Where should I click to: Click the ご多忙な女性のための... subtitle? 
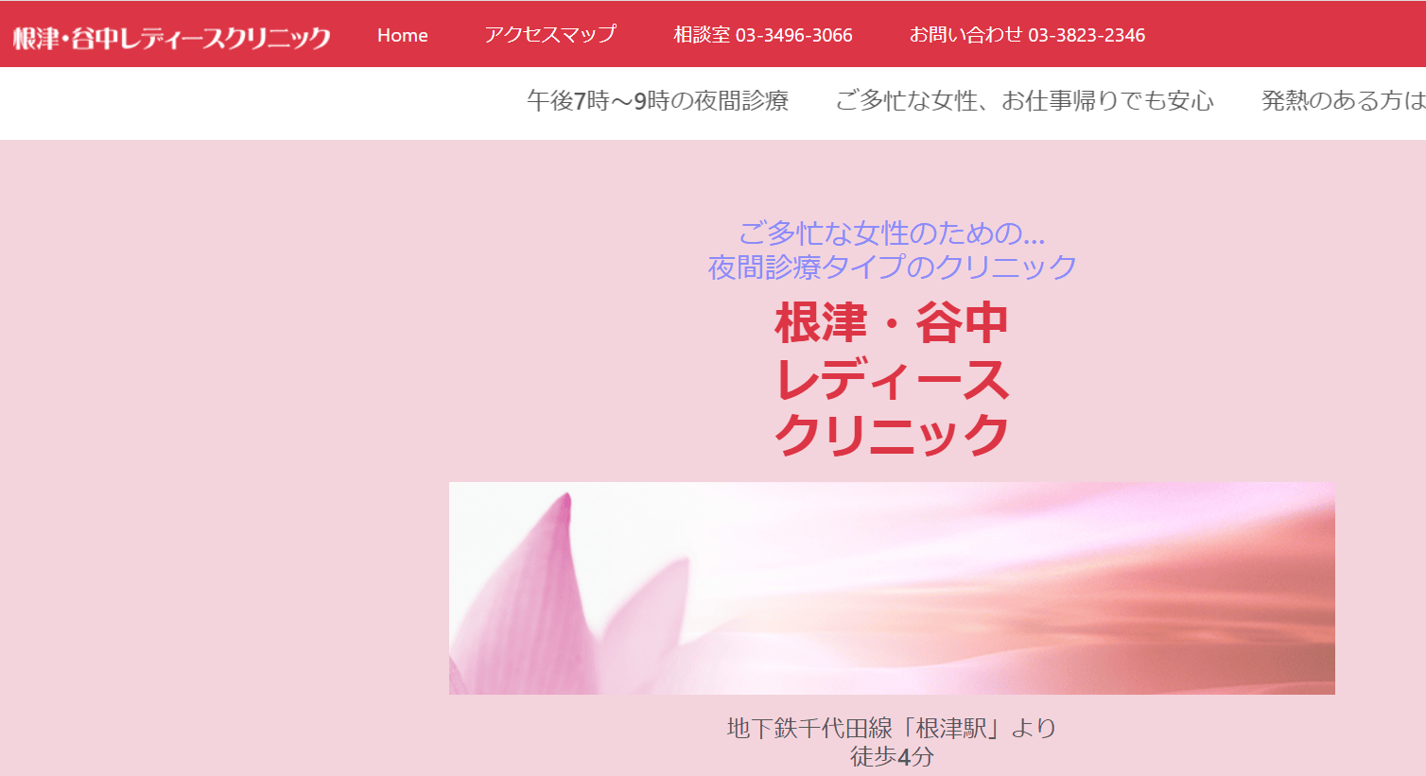coord(891,233)
